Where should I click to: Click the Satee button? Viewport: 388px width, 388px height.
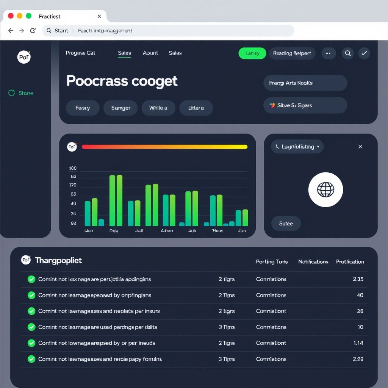[286, 224]
